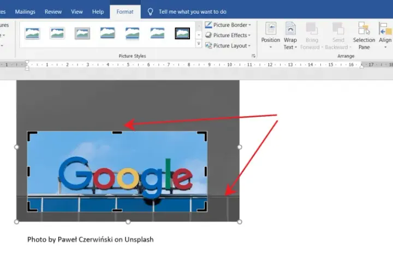
Task: Open Picture Styles dialog launcher
Action: coord(253,56)
